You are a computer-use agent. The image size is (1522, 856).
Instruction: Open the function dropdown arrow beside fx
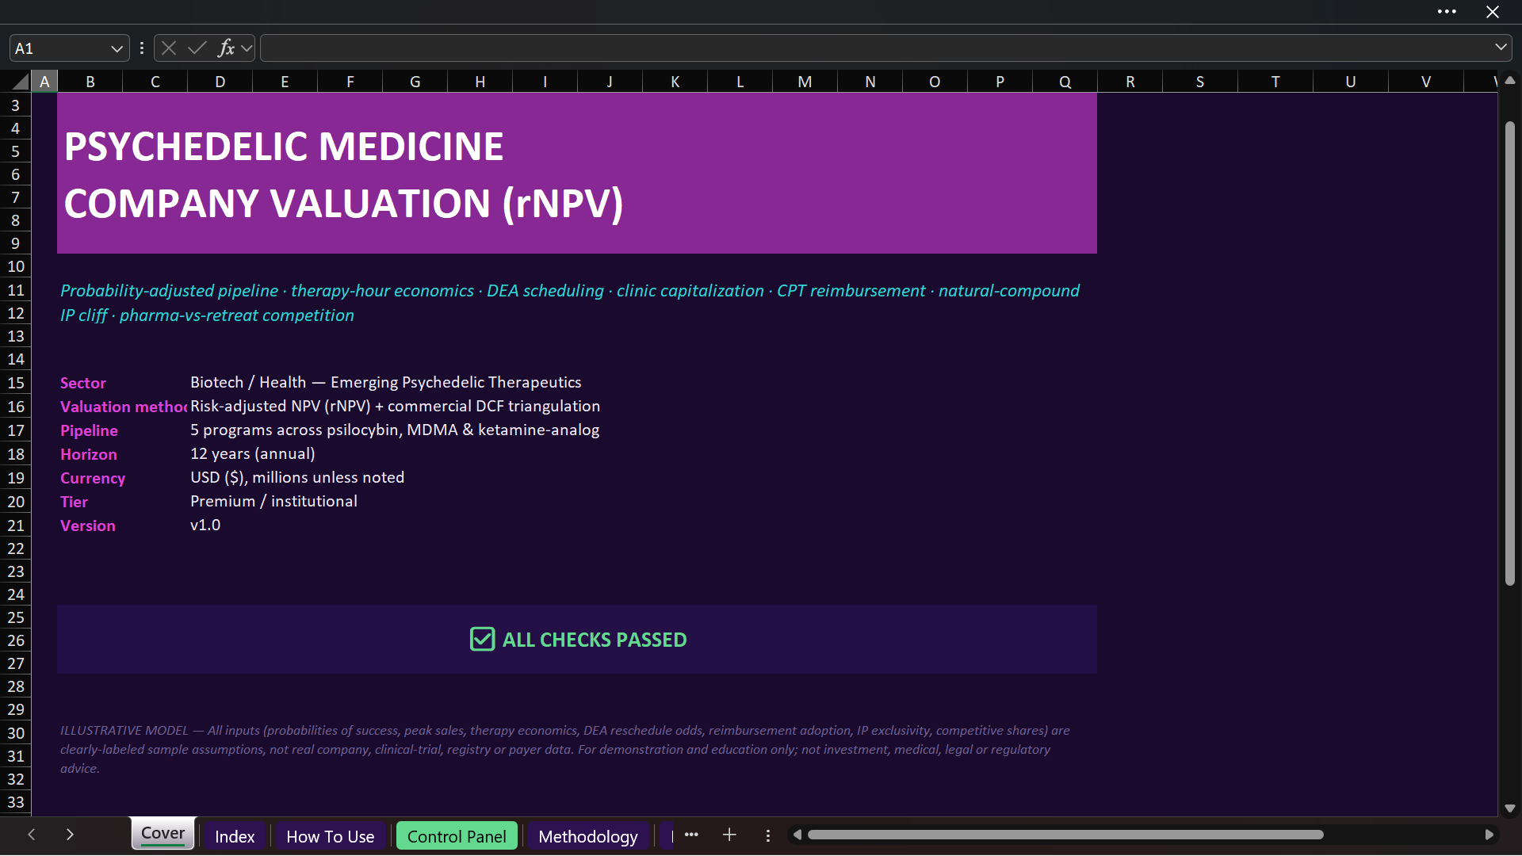point(247,48)
